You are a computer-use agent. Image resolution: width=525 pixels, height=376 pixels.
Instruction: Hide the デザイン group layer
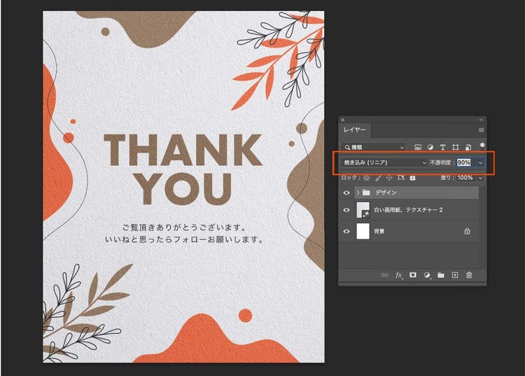tap(346, 192)
